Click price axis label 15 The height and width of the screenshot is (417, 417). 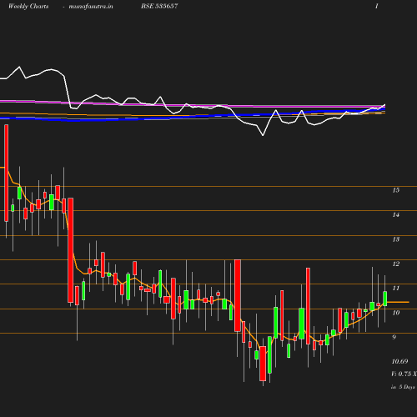(x=396, y=190)
